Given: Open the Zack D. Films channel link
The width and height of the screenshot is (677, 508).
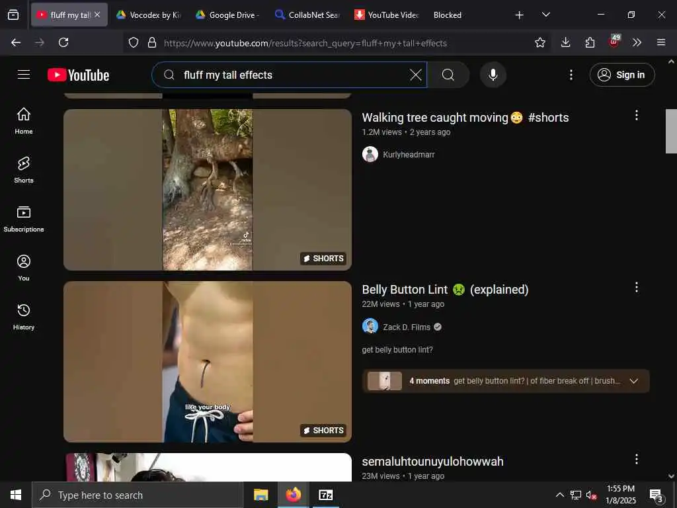Looking at the screenshot, I should click(x=407, y=327).
